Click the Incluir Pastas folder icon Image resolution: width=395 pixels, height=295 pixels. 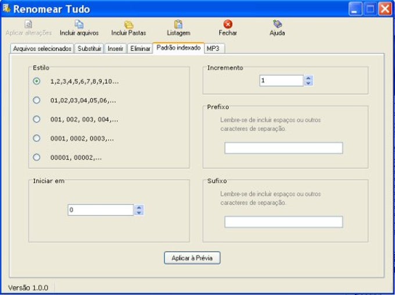pyautogui.click(x=129, y=24)
